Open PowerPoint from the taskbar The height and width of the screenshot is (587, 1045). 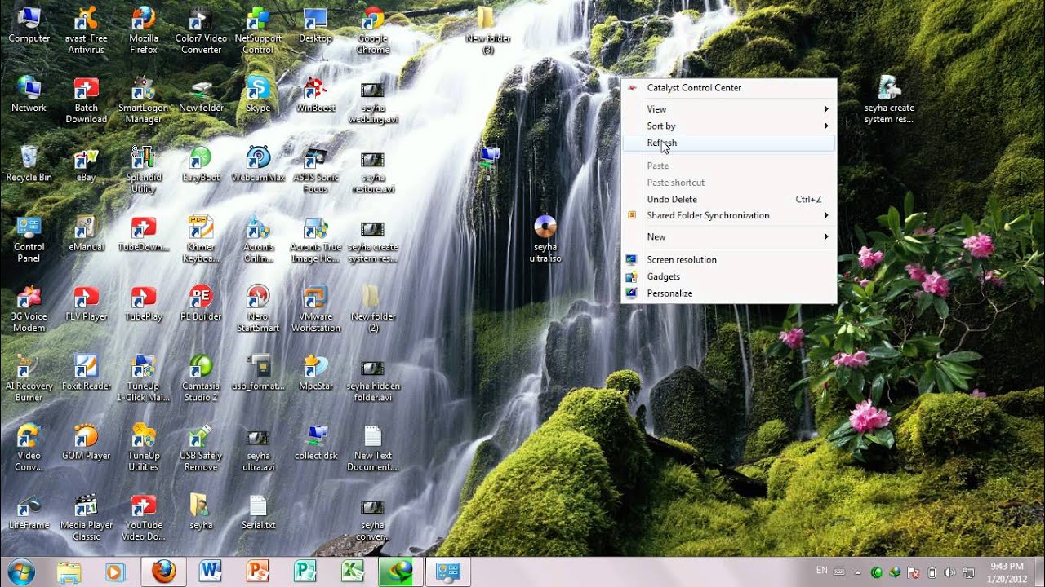(258, 572)
